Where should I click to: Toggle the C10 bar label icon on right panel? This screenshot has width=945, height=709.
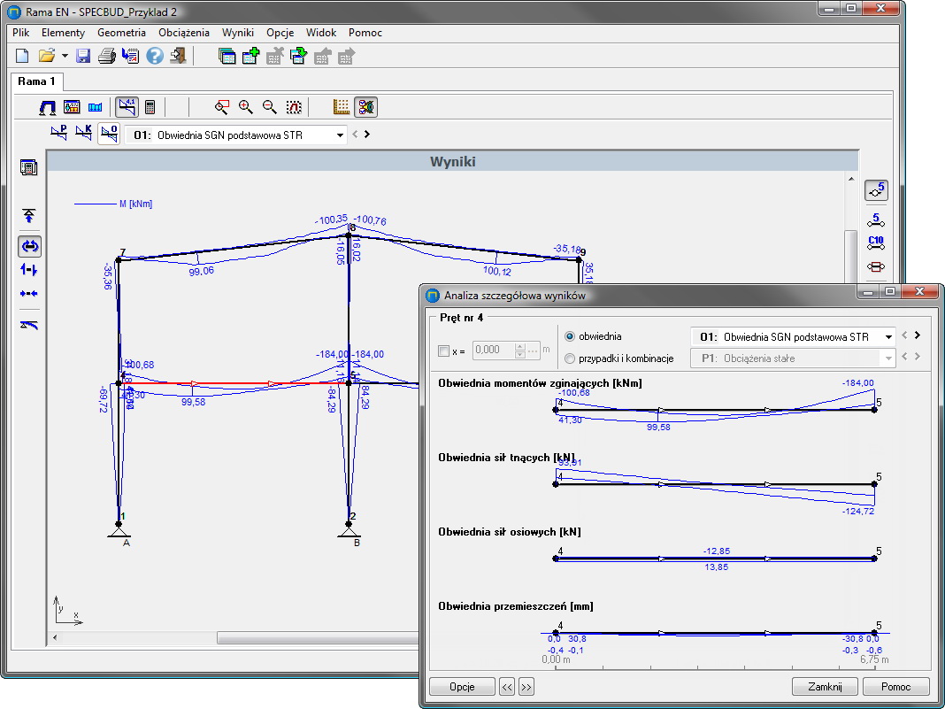tap(875, 242)
